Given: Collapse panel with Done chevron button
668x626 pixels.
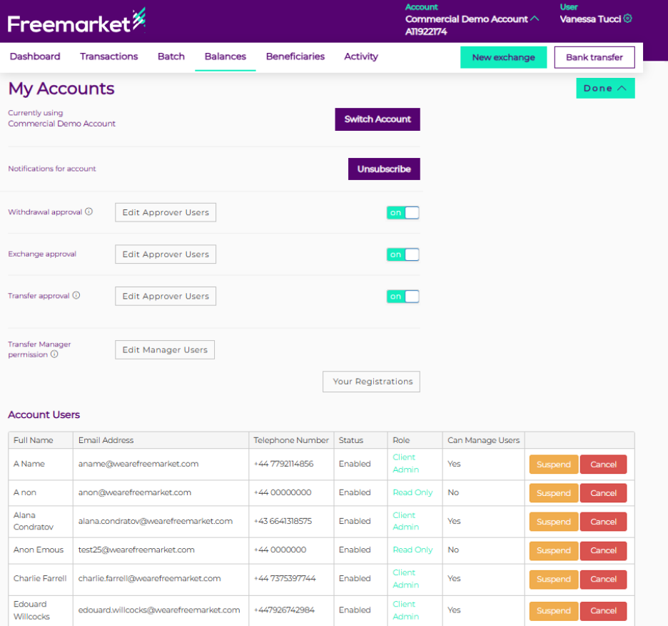Looking at the screenshot, I should point(604,89).
